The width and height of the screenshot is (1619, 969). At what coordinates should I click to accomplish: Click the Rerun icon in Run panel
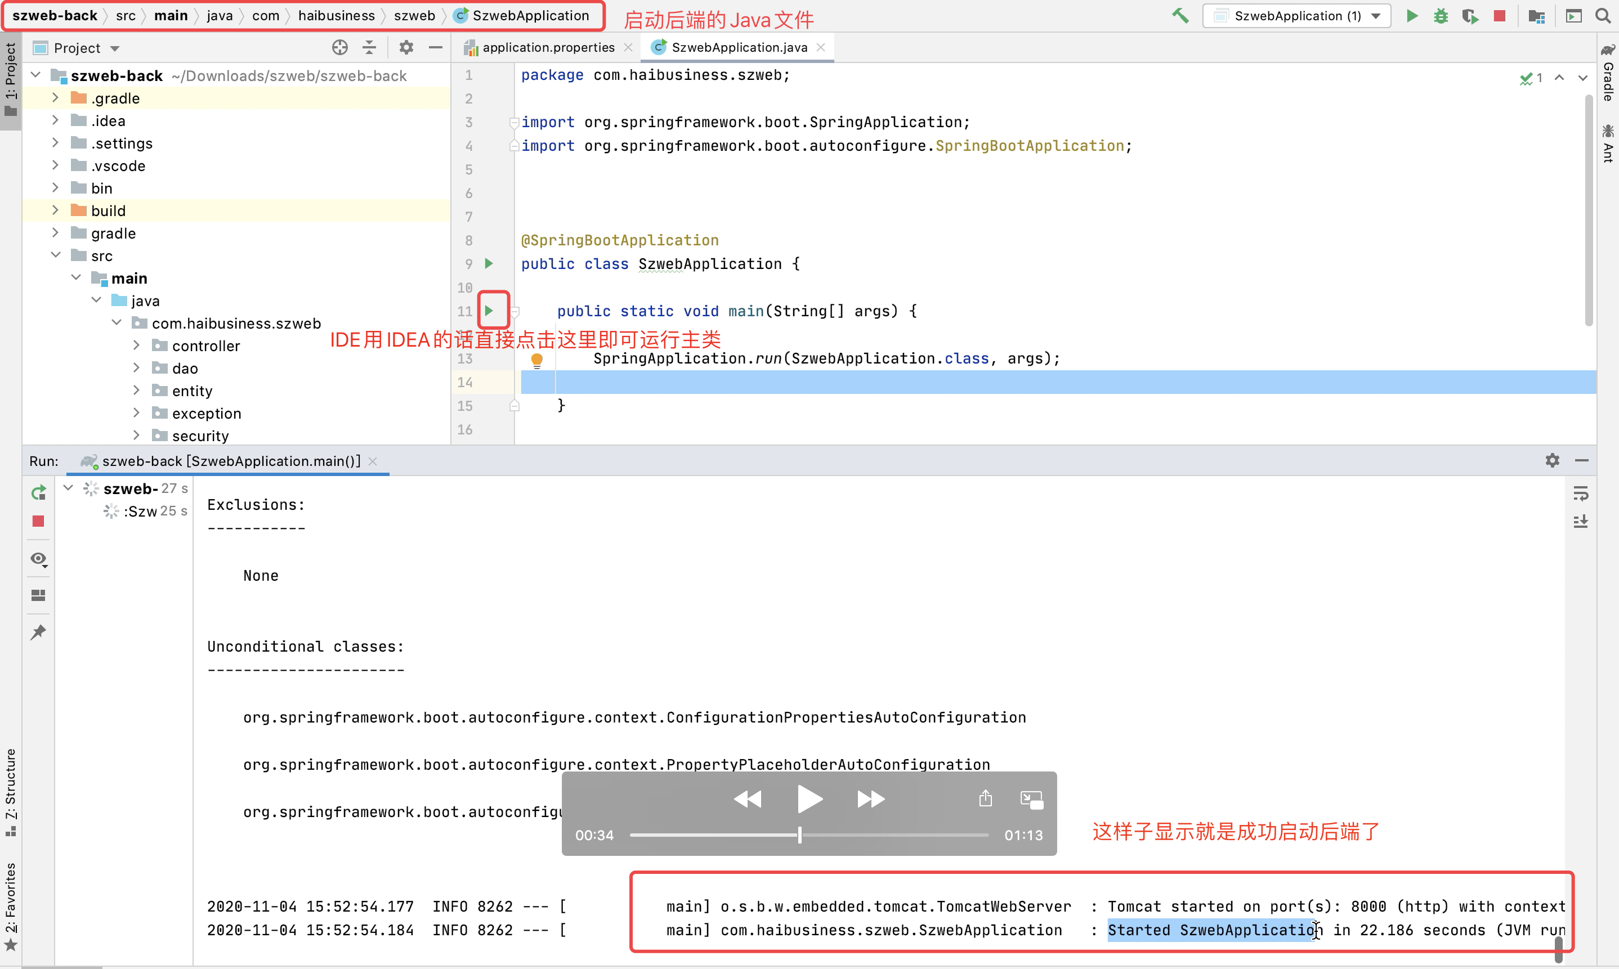38,492
